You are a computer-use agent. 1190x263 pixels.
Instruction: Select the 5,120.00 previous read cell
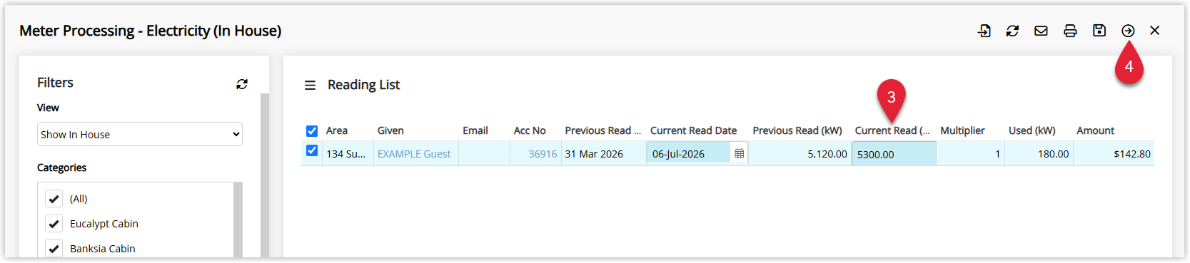coord(800,154)
